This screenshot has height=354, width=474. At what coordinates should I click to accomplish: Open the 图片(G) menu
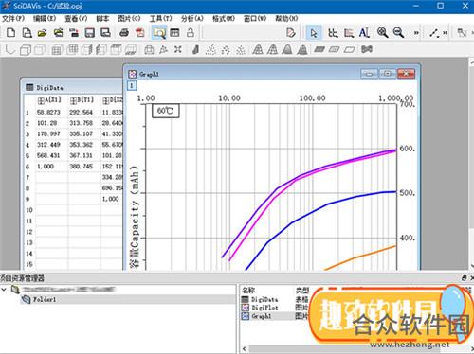click(x=129, y=18)
